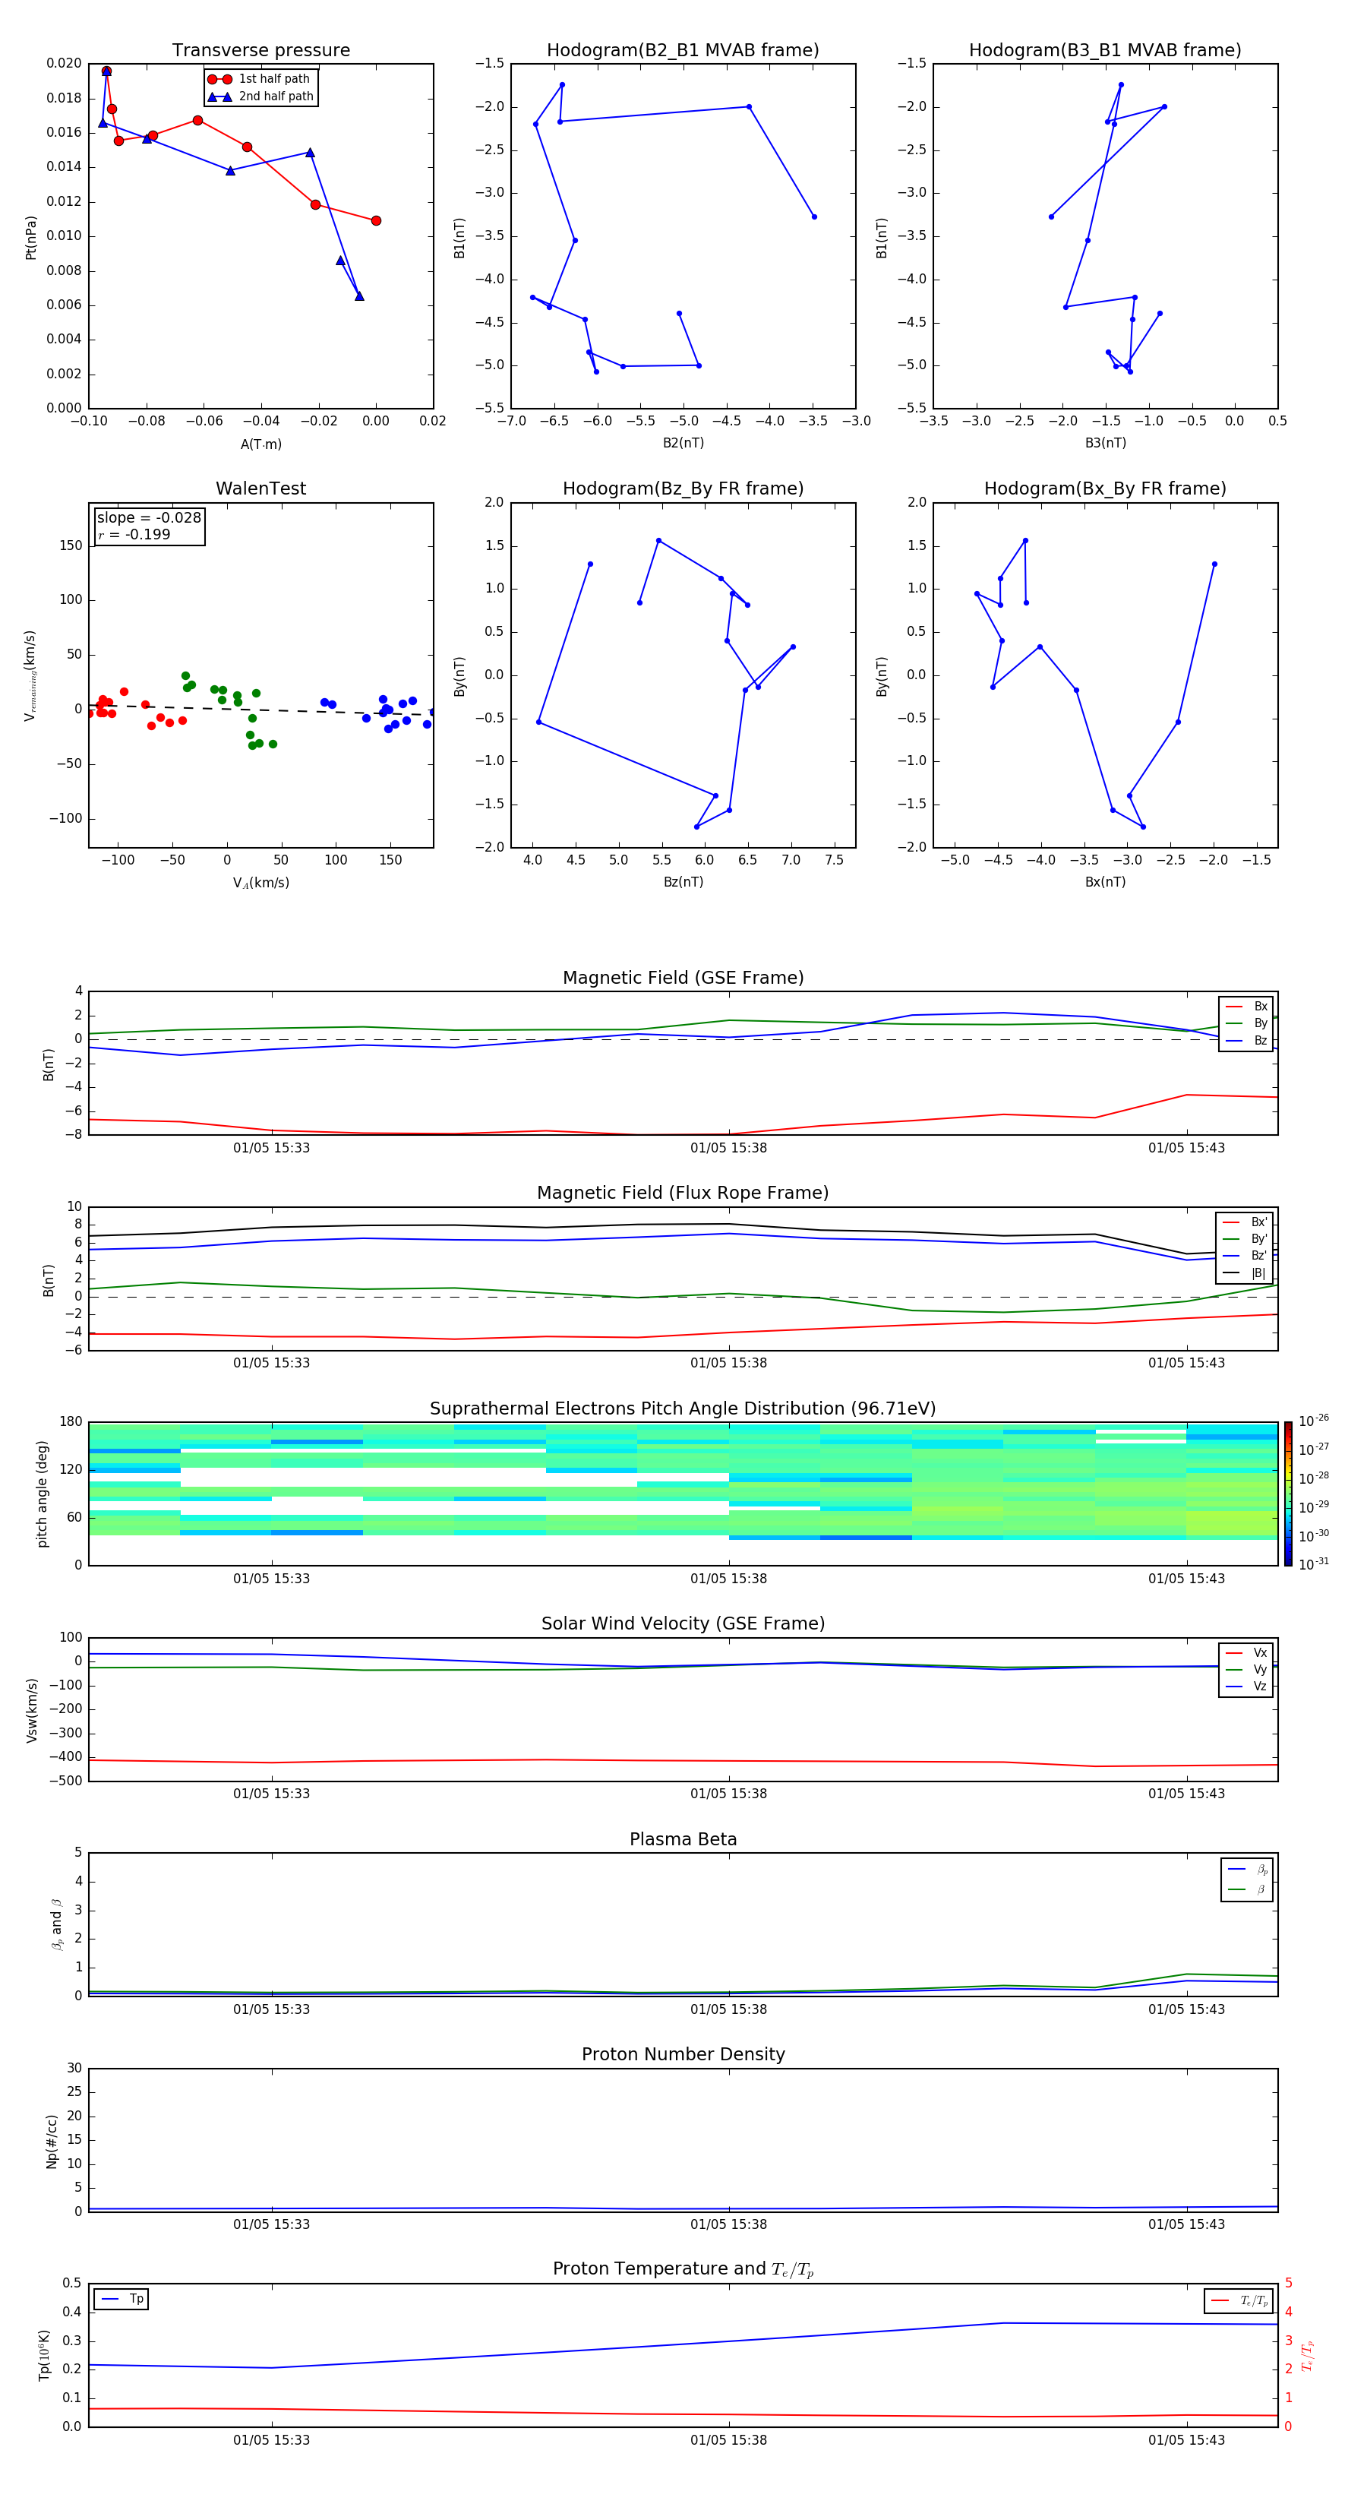Click the "Plasma Beta" panel title

tap(683, 1839)
